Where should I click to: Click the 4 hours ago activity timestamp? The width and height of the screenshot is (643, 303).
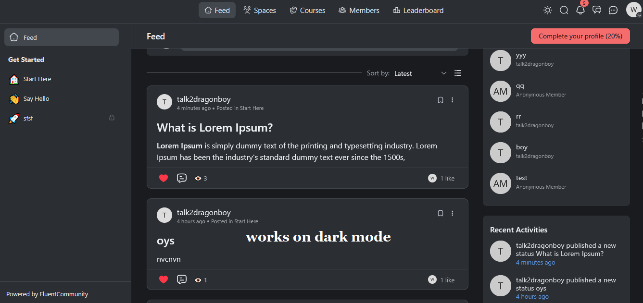532,297
